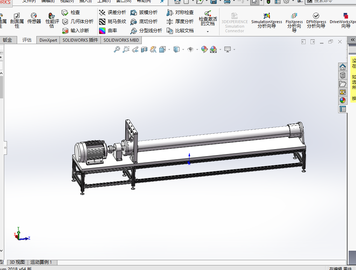The width and height of the screenshot is (356, 270).
Task: Open 剖面属性 section properties
Action: click(x=17, y=20)
